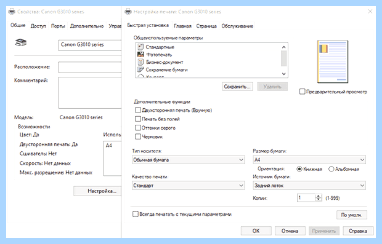Select the Фотопечать preset icon

point(140,55)
